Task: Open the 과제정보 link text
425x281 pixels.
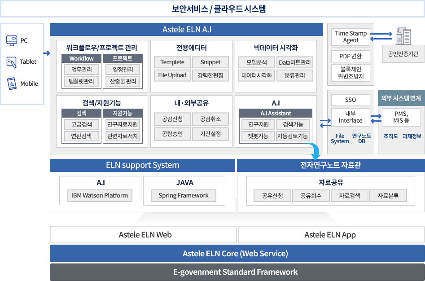Action: (412, 136)
